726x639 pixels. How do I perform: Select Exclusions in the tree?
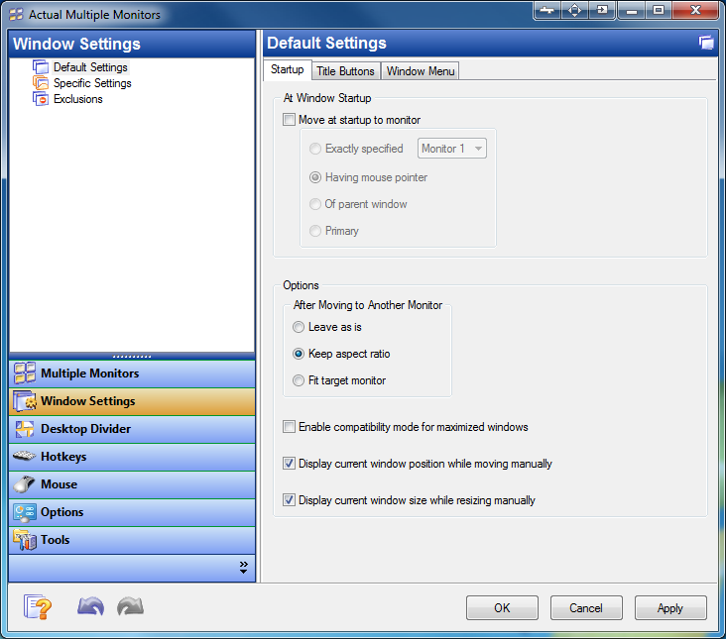click(77, 99)
